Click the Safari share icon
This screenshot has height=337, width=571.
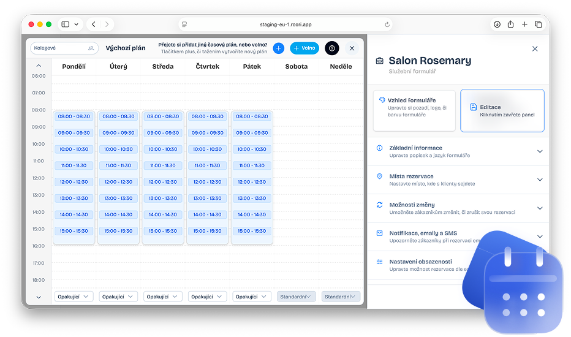(x=511, y=25)
